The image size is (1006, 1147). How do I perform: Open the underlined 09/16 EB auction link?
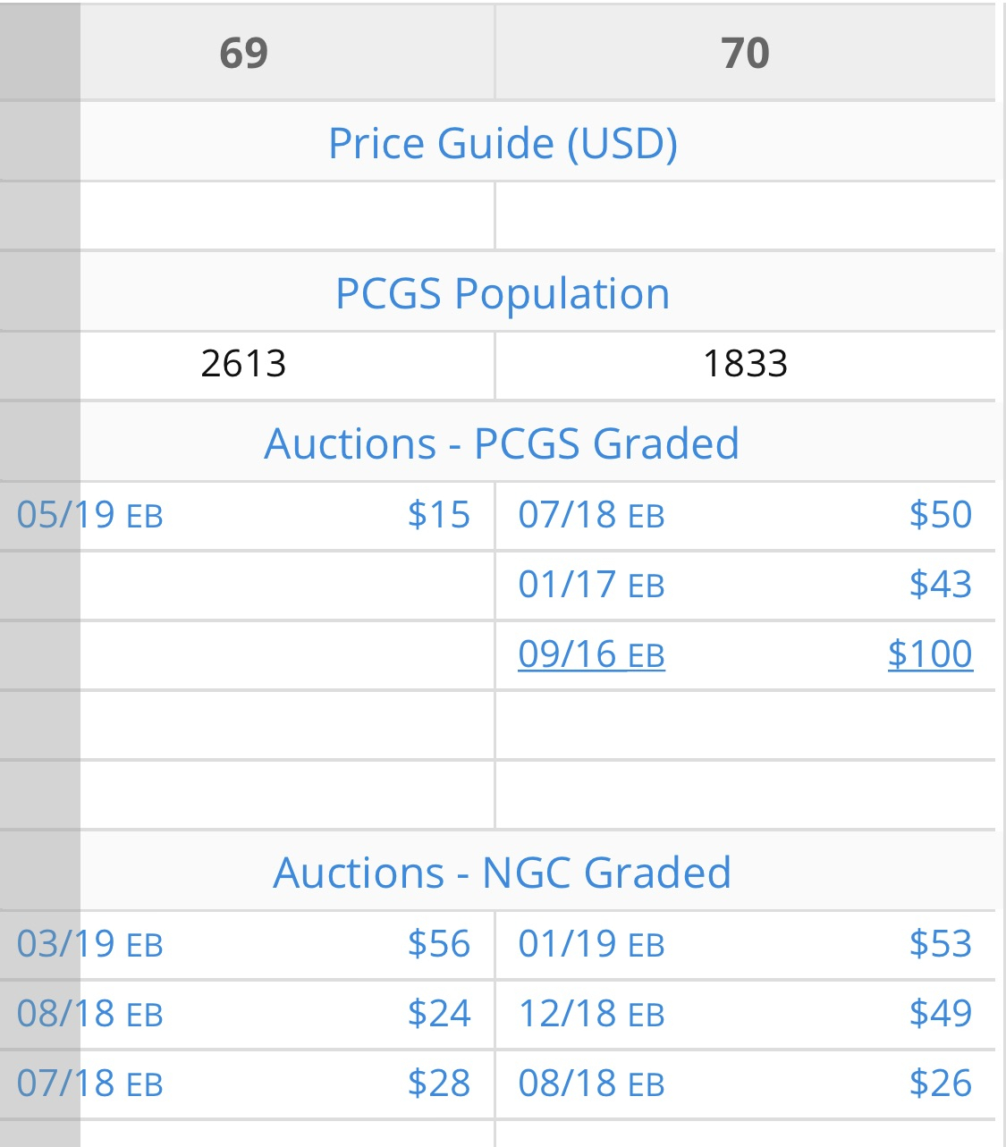pyautogui.click(x=591, y=655)
